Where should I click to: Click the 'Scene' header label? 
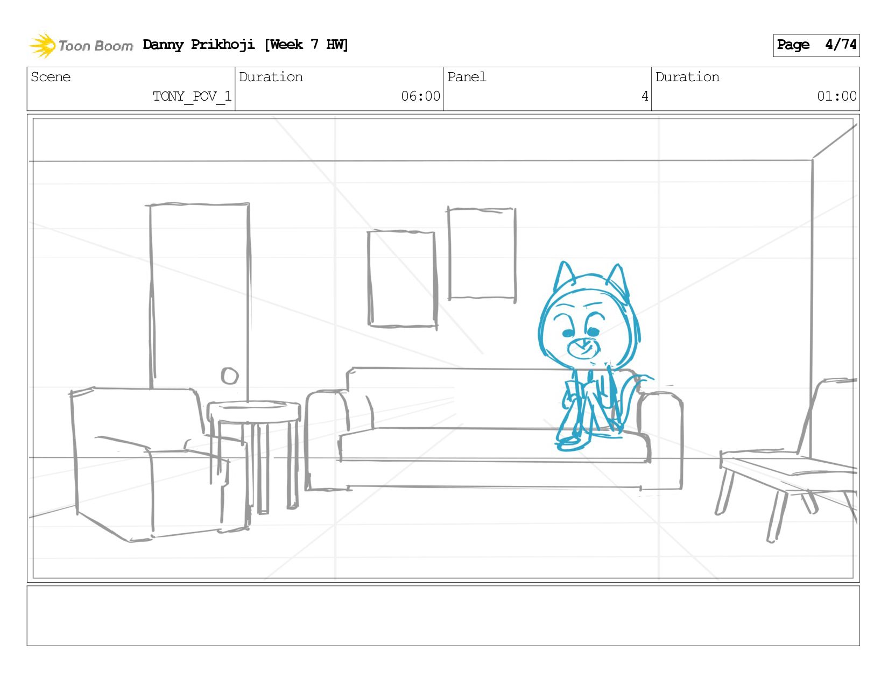pyautogui.click(x=51, y=77)
